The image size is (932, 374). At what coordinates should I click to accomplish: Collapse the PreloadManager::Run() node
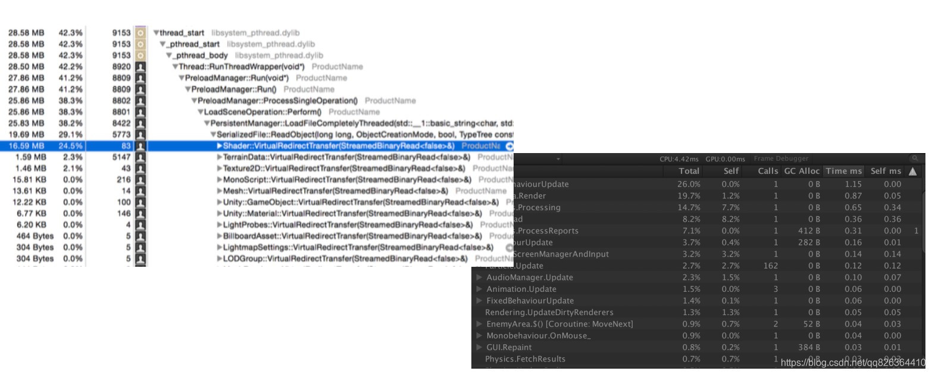click(x=187, y=89)
